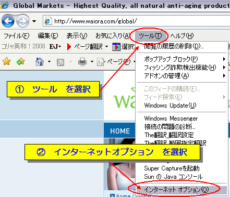Click the red ページ翻訳 arrow icon
The width and height of the screenshot is (230, 197).
tap(69, 47)
